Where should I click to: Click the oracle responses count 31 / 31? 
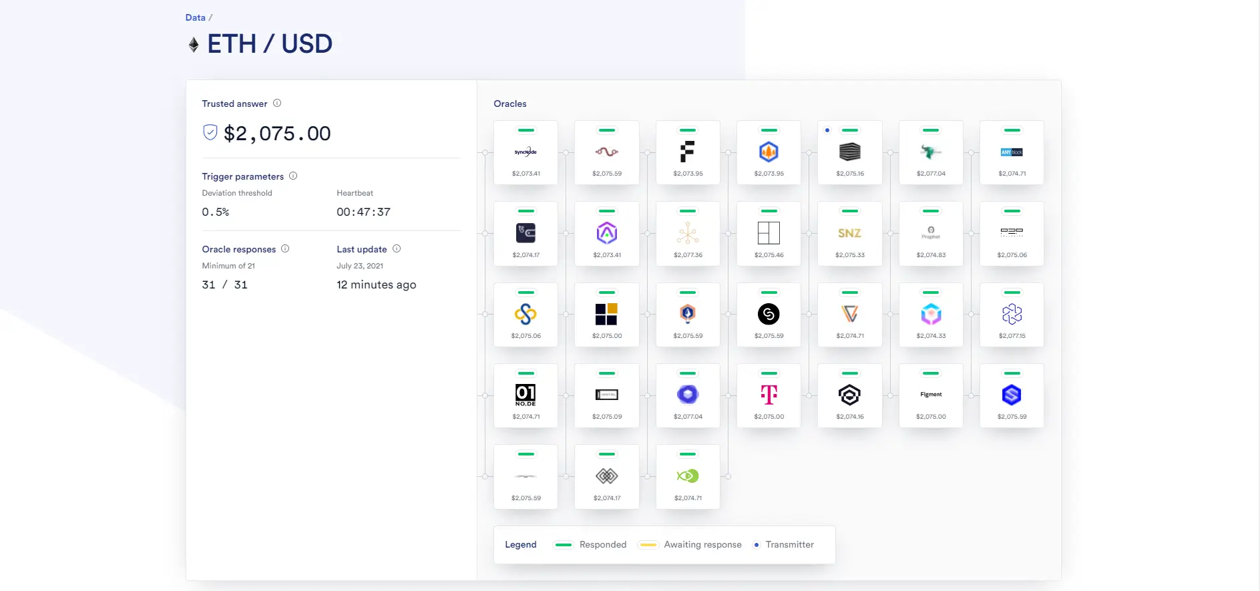[x=225, y=284]
